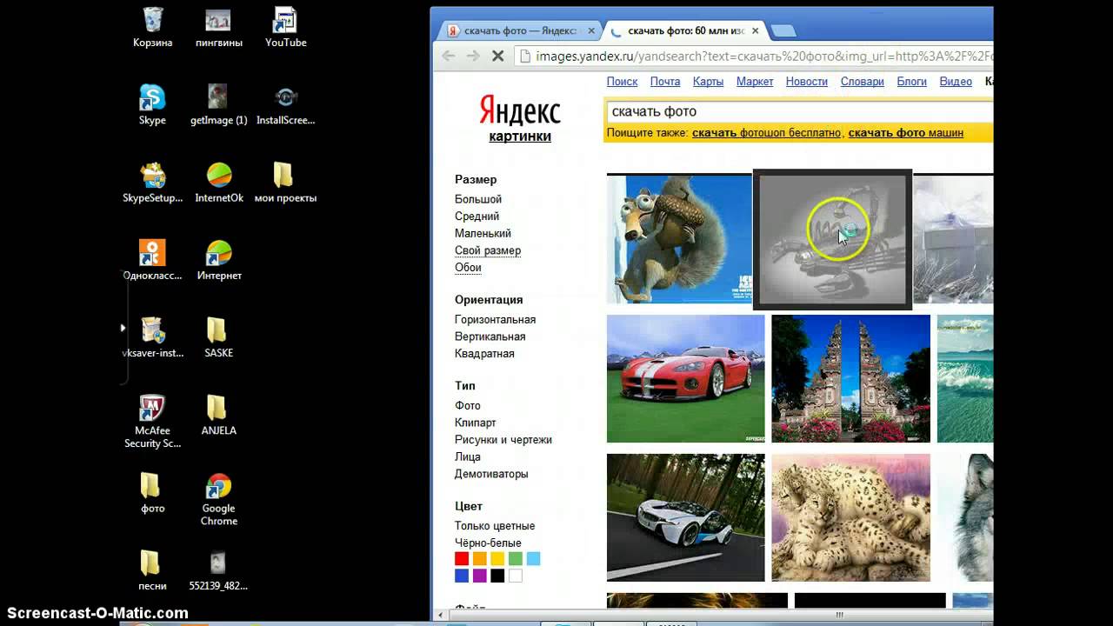Launch McAfee Security Scan icon
The height and width of the screenshot is (626, 1113).
click(x=152, y=421)
